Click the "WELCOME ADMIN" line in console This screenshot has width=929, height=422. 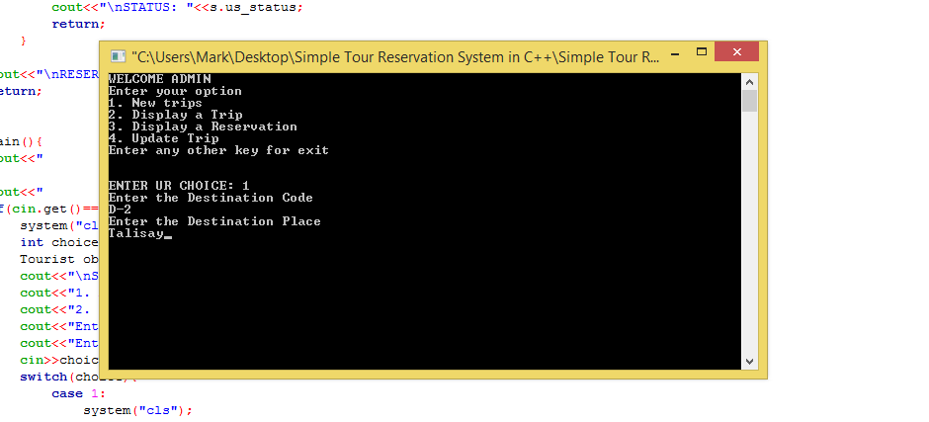tap(159, 79)
